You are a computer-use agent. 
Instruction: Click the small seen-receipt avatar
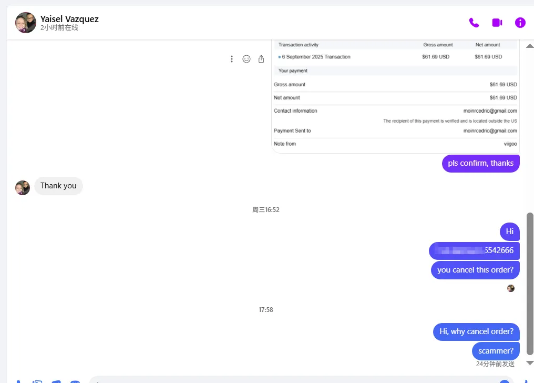click(x=510, y=288)
